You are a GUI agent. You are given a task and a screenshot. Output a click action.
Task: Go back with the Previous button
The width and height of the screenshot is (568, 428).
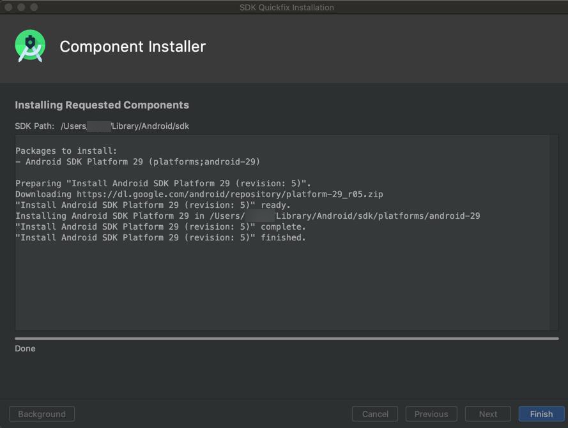coord(431,414)
